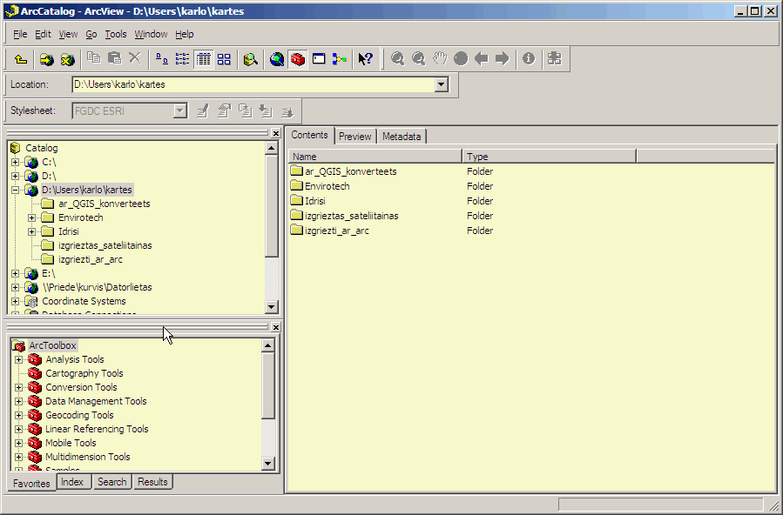Click the Full Extent globe icon
Screen dimensions: 783x515
(x=461, y=59)
